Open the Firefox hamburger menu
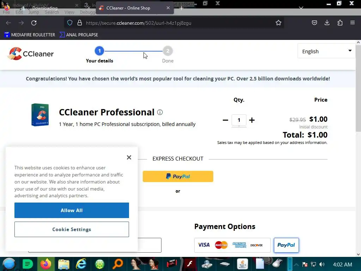This screenshot has width=361, height=271. 353,23
